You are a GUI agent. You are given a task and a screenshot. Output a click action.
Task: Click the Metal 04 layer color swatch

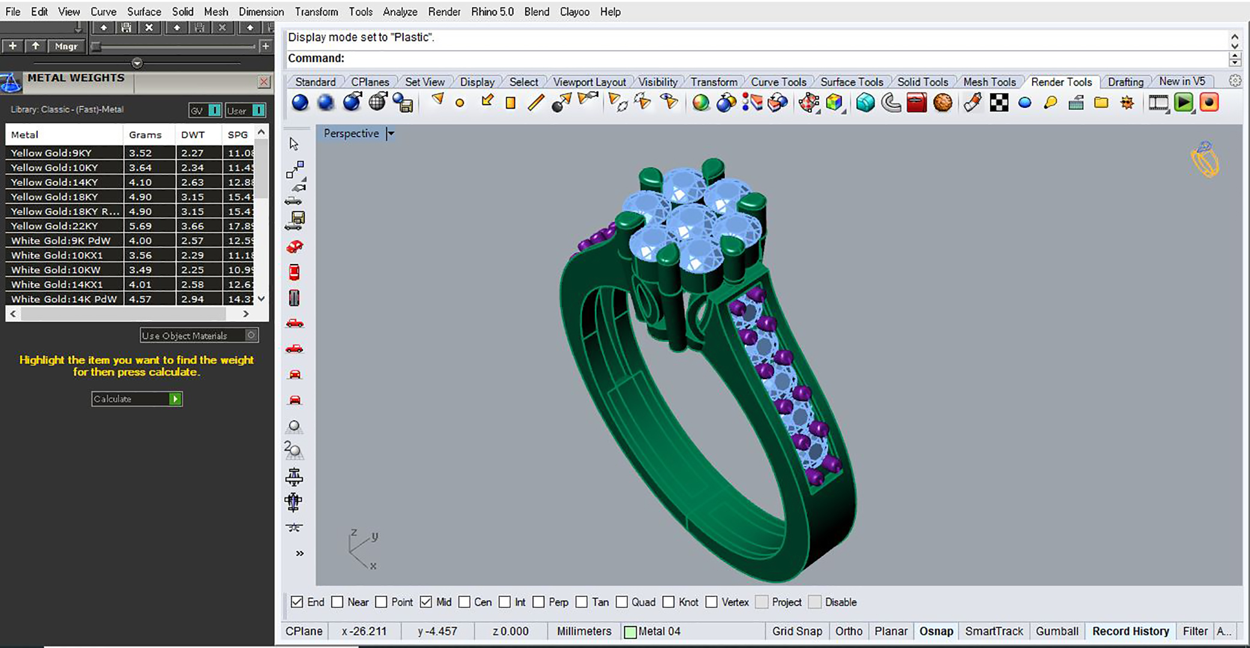click(x=631, y=631)
